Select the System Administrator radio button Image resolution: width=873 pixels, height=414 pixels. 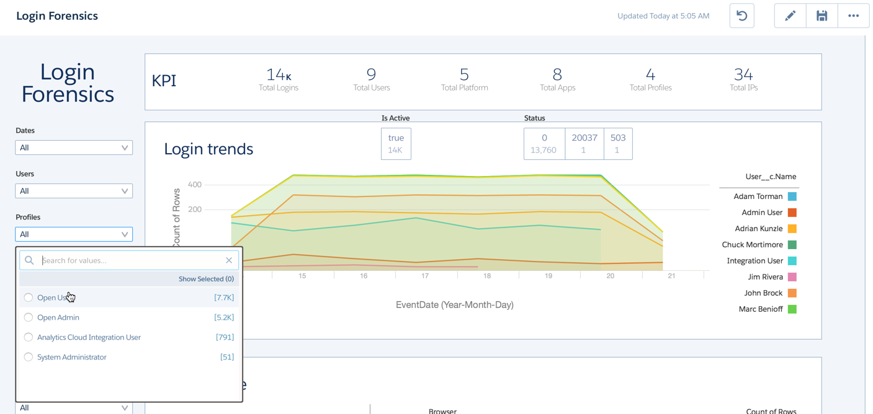point(28,356)
